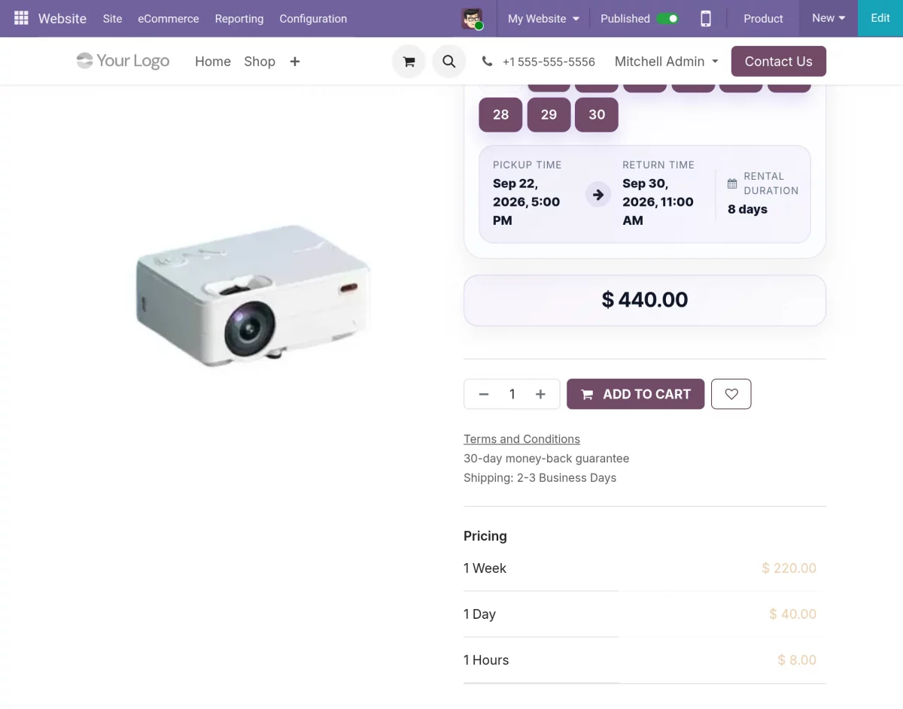Image resolution: width=903 pixels, height=709 pixels.
Task: Increase quantity with the plus icon
Action: (x=540, y=394)
